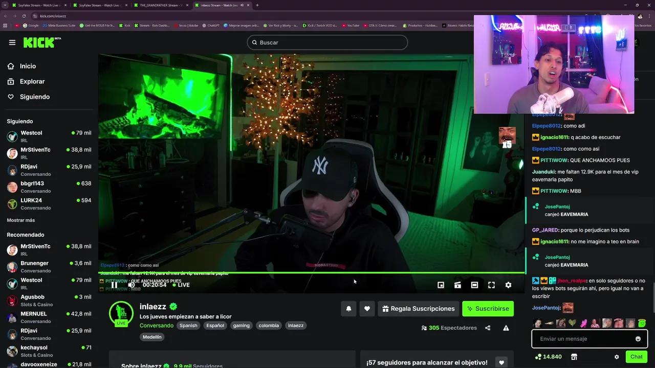Open bbgrl143 channel in sidebar

click(x=49, y=187)
